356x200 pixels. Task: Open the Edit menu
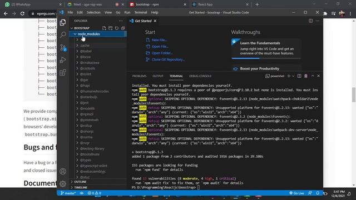pyautogui.click(x=80, y=12)
